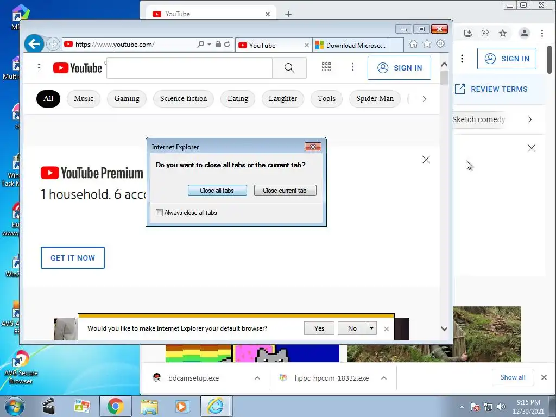
Task: Expand the YouTube category chips next arrow
Action: 424,99
